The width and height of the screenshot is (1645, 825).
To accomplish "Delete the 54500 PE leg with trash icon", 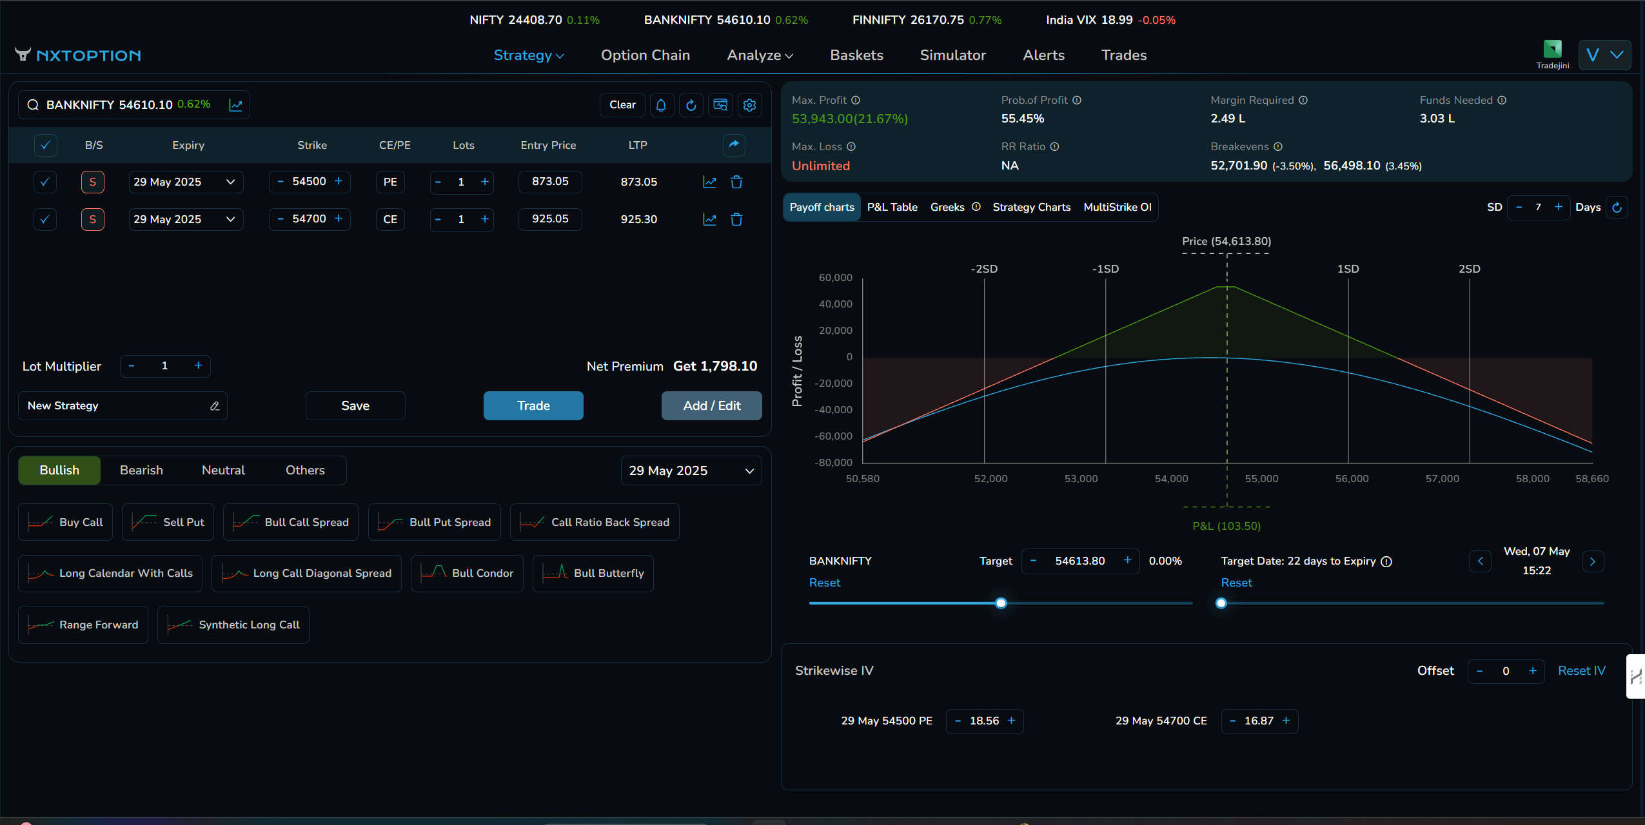I will click(x=736, y=182).
